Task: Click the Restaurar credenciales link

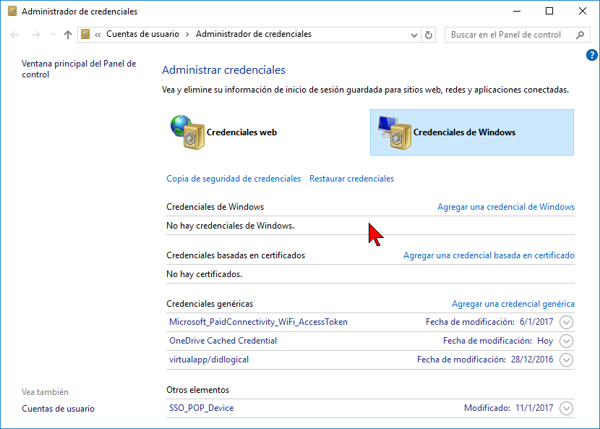Action: pyautogui.click(x=351, y=179)
